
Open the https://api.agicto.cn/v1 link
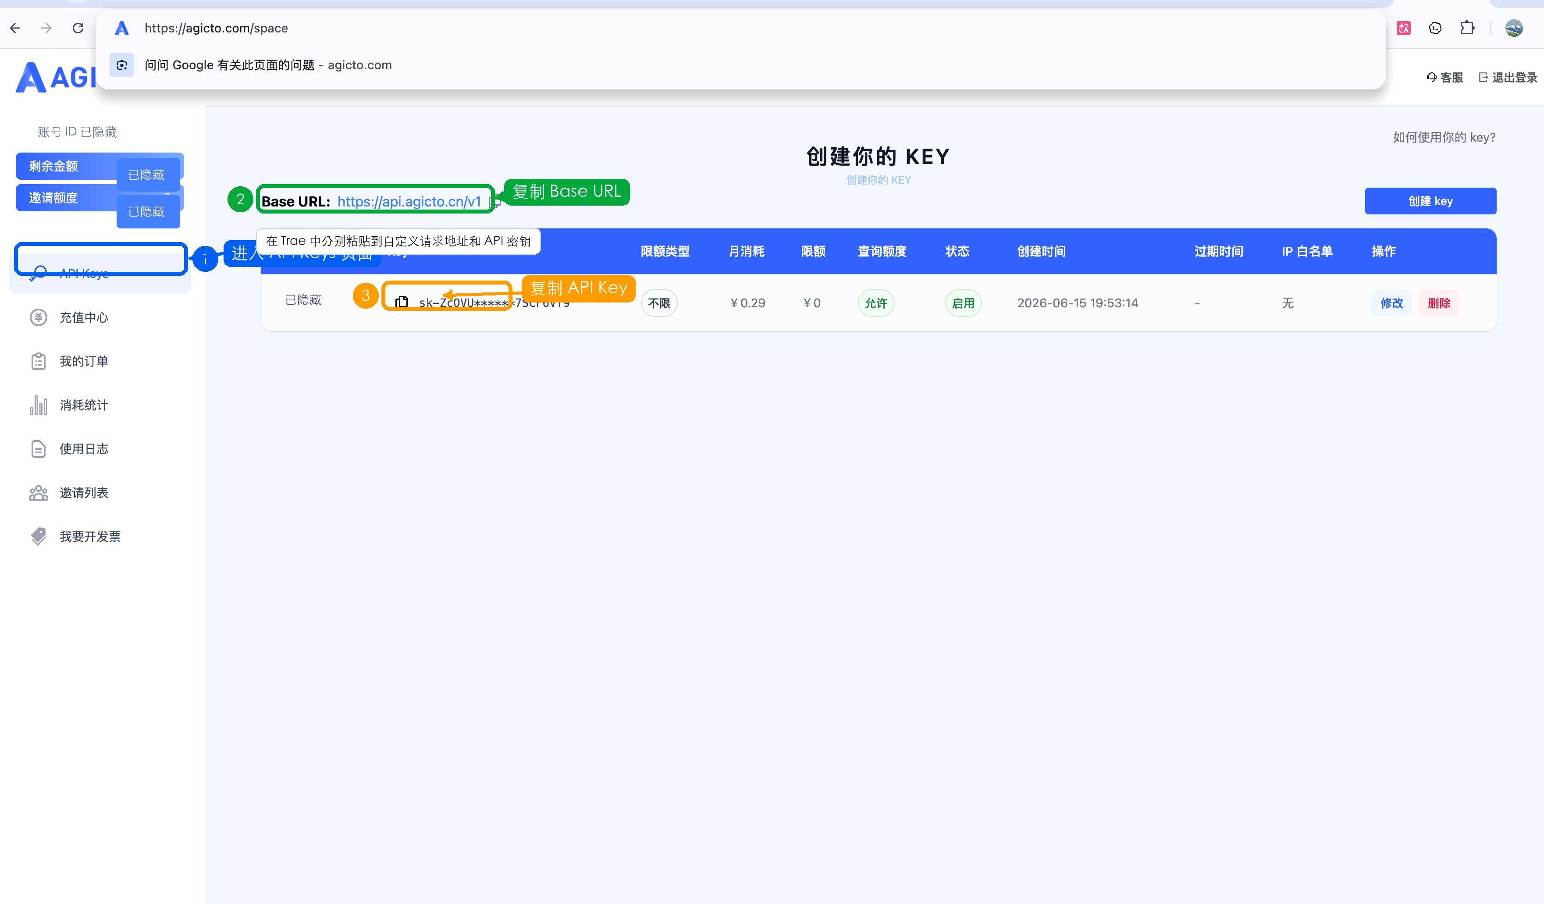409,202
